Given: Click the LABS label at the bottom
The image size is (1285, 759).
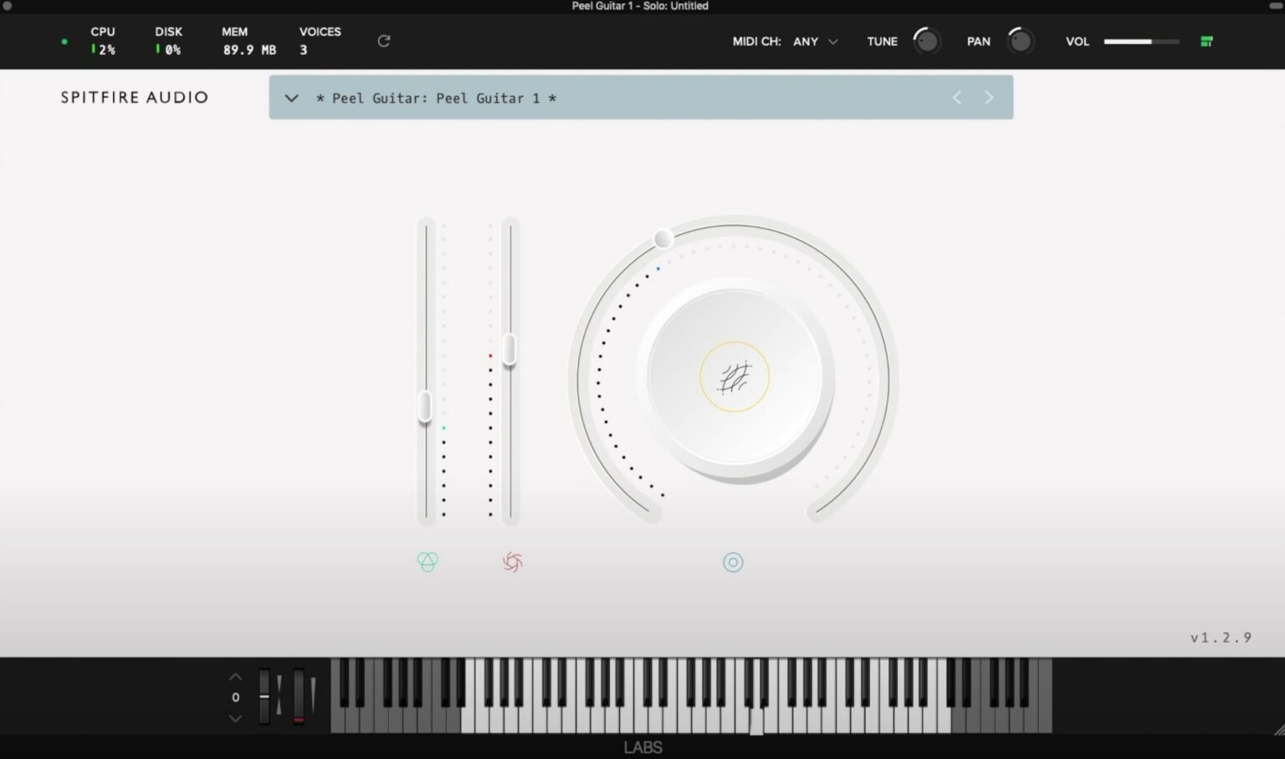Looking at the screenshot, I should pos(642,746).
